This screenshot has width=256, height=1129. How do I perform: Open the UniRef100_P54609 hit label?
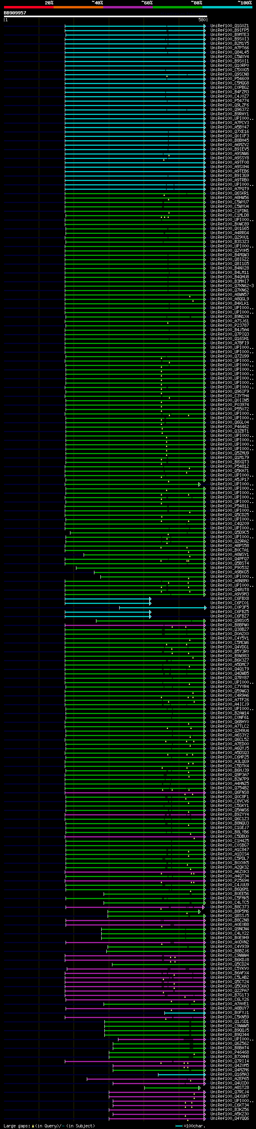(230, 78)
